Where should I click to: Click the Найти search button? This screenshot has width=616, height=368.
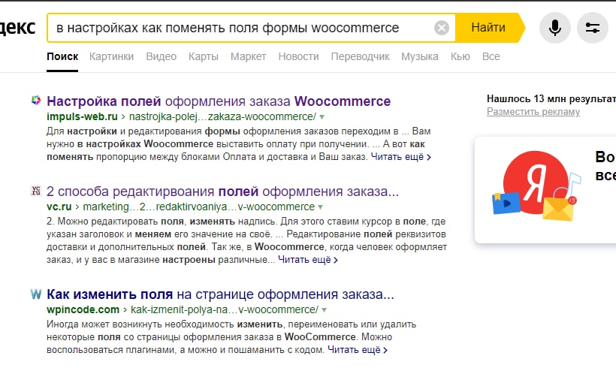click(490, 28)
